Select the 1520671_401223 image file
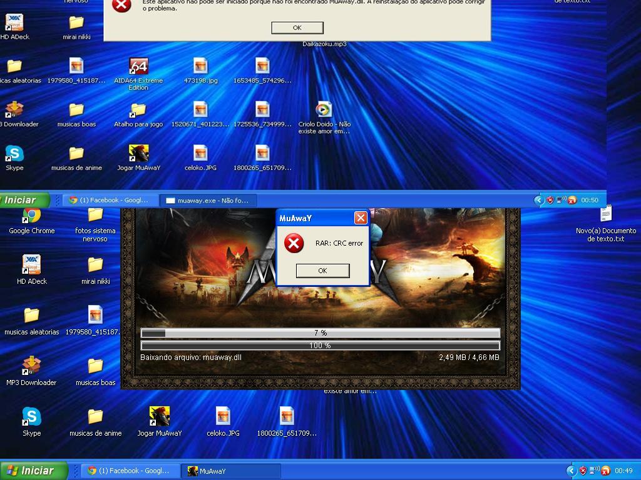The image size is (641, 480). pyautogui.click(x=200, y=111)
